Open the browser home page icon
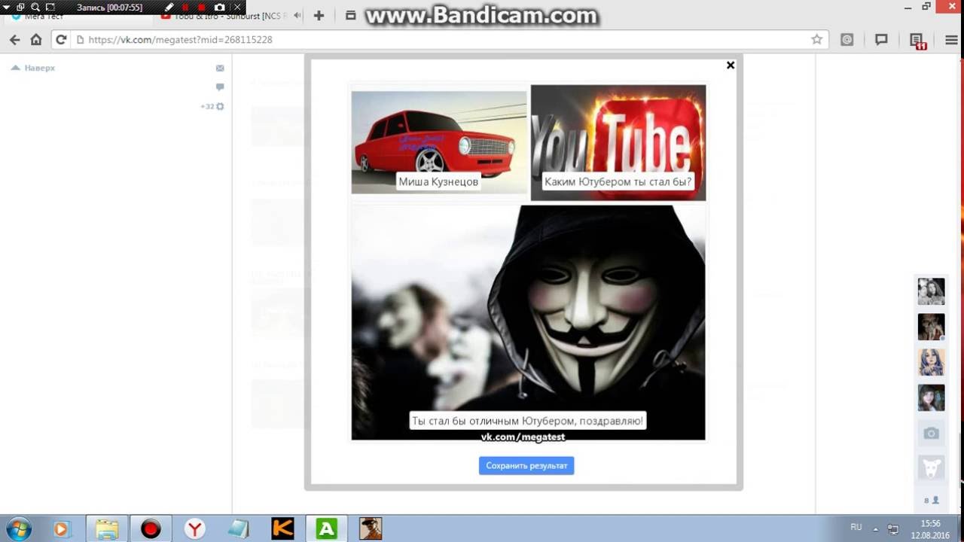 (36, 40)
